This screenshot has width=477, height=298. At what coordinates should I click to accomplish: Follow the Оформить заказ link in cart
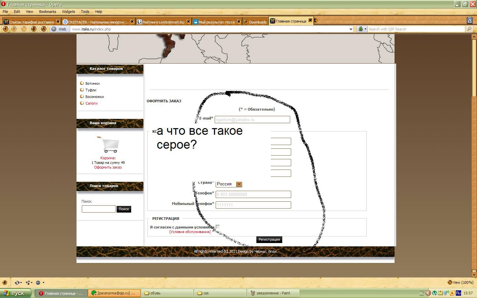(108, 167)
